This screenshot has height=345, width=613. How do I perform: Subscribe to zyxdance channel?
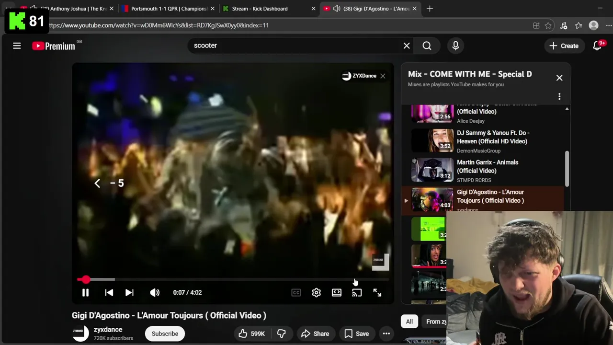point(165,333)
